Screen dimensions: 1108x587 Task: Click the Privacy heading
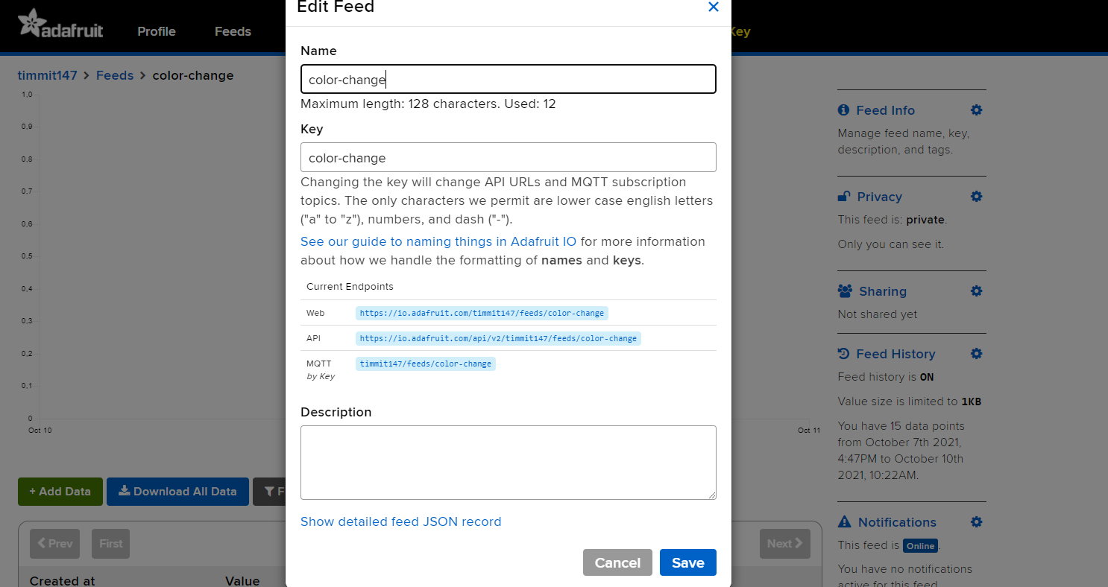879,197
